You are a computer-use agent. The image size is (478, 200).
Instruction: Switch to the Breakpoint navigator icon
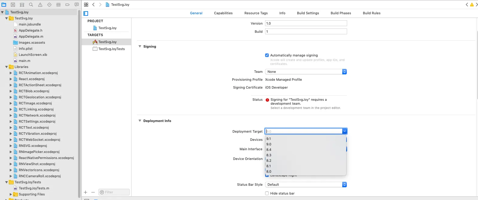pyautogui.click(x=67, y=5)
